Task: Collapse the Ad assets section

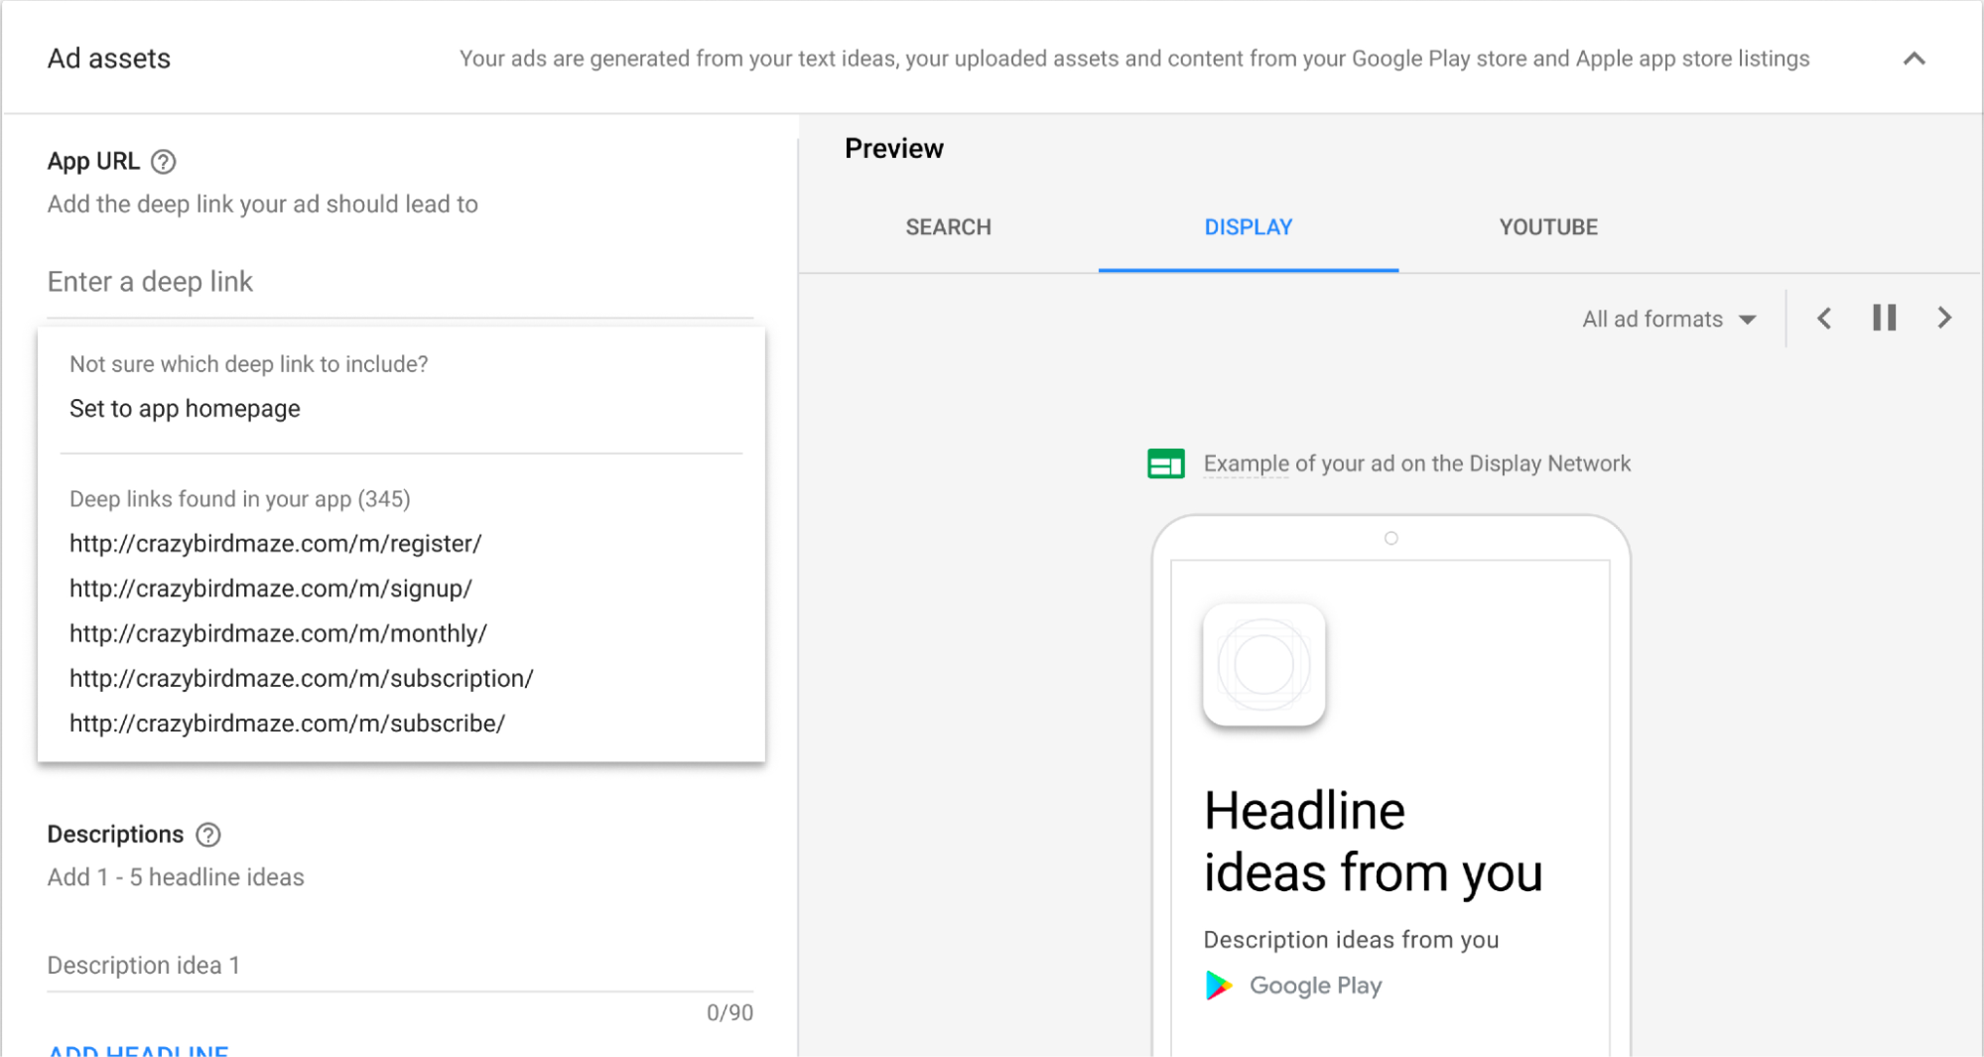Action: point(1914,59)
